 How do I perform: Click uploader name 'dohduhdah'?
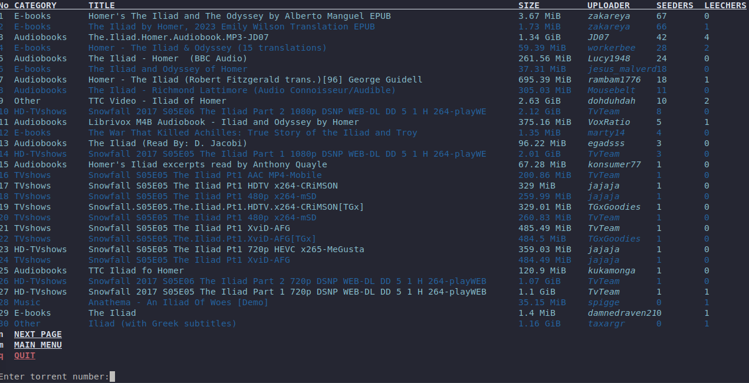pos(612,101)
